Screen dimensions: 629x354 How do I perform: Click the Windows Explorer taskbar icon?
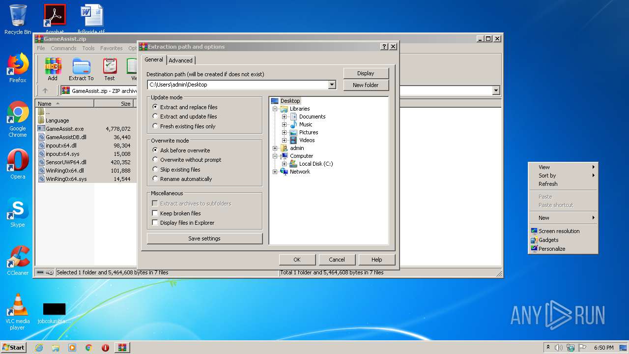[56, 348]
